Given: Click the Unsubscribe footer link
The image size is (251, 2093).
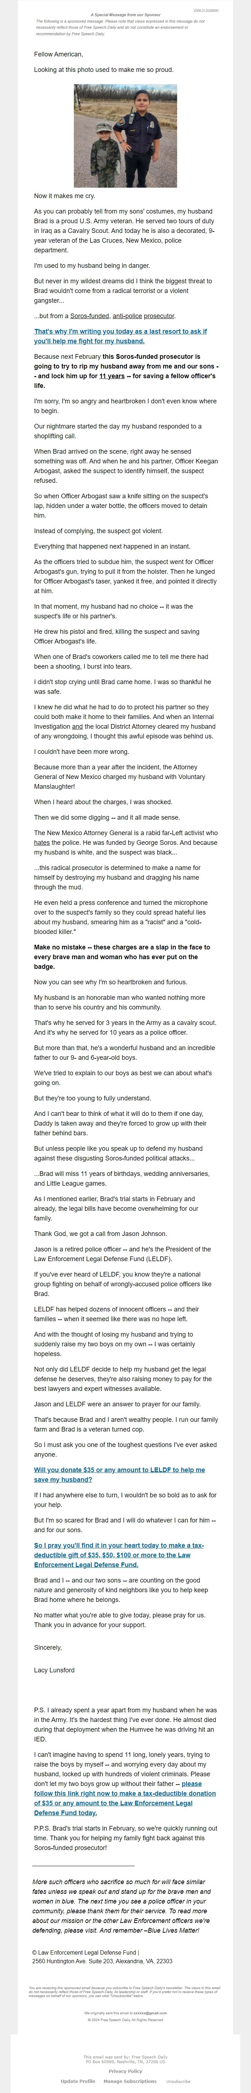Looking at the screenshot, I should [178, 2081].
